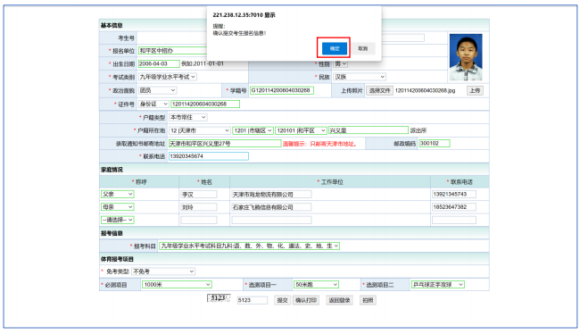Screen dimensions: 580x334
Task: Click the 提交 submit button at bottom
Action: tap(282, 300)
